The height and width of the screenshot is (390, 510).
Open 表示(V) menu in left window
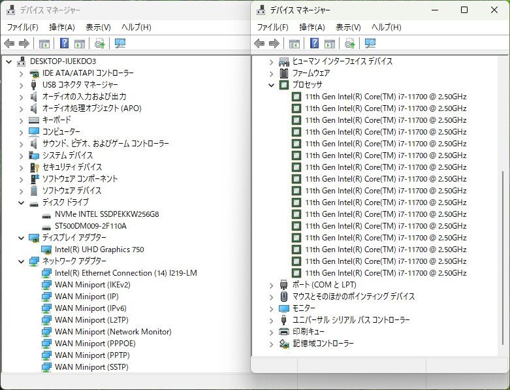tap(98, 27)
